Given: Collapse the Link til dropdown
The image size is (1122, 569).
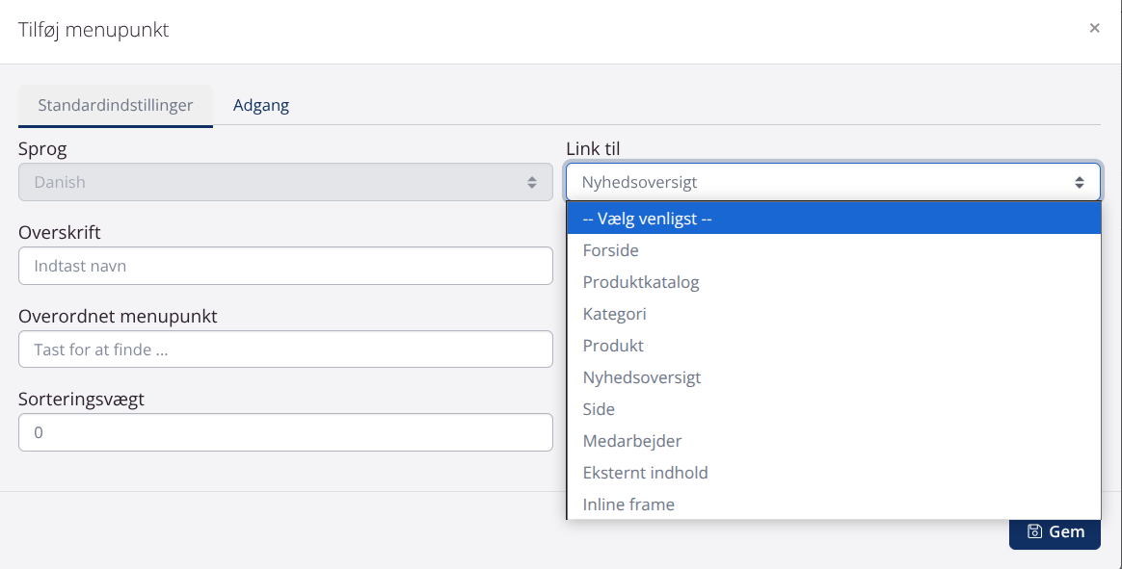Looking at the screenshot, I should (x=833, y=182).
